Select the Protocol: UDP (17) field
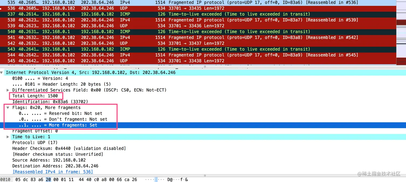406x182 pixels. (35, 143)
